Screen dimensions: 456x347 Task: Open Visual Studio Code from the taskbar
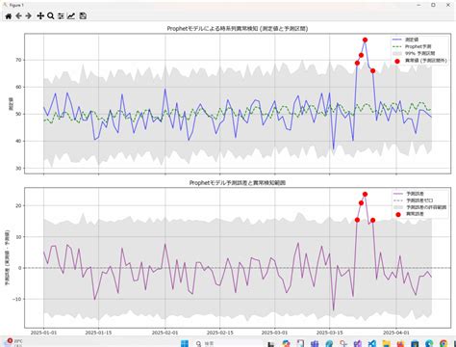point(371,344)
